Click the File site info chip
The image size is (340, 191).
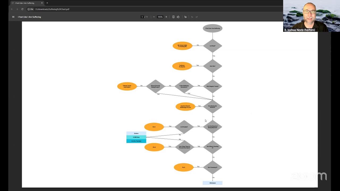[x=31, y=9]
